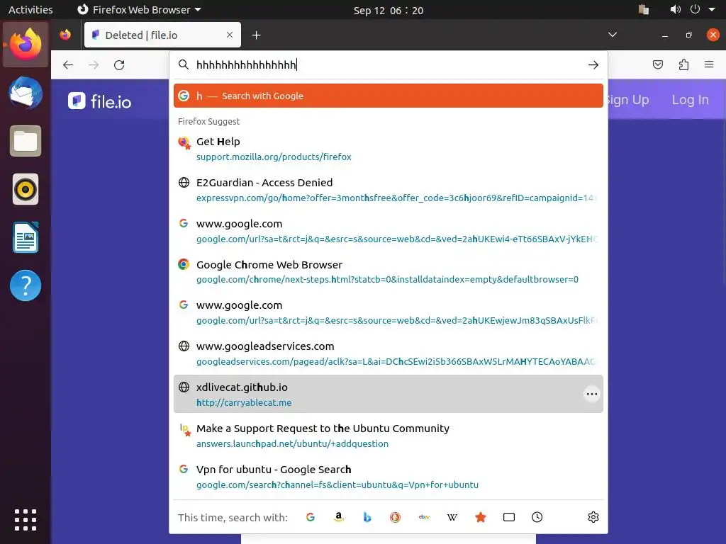The image size is (726, 544).
Task: Open a new tab with plus
Action: pyautogui.click(x=256, y=35)
